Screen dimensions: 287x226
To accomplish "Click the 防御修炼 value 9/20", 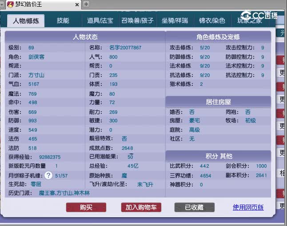I will pyautogui.click(x=205, y=57).
